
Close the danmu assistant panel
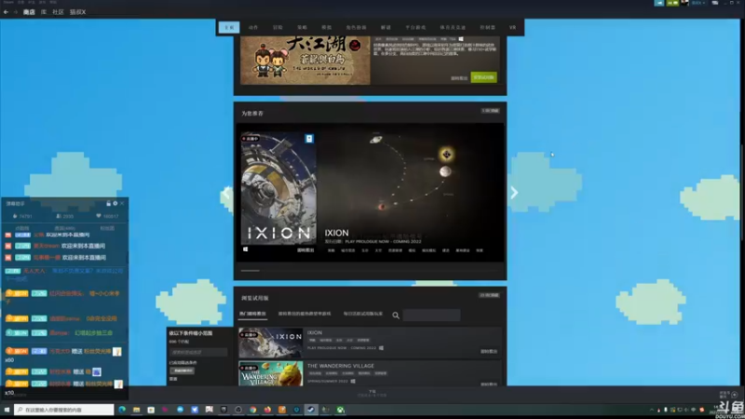[x=122, y=203]
